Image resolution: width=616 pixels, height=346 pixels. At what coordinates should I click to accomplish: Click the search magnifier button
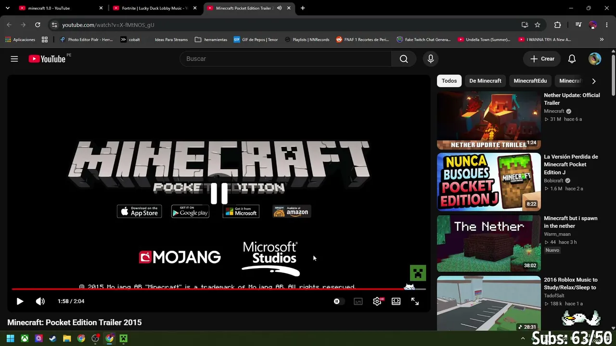pos(404,59)
